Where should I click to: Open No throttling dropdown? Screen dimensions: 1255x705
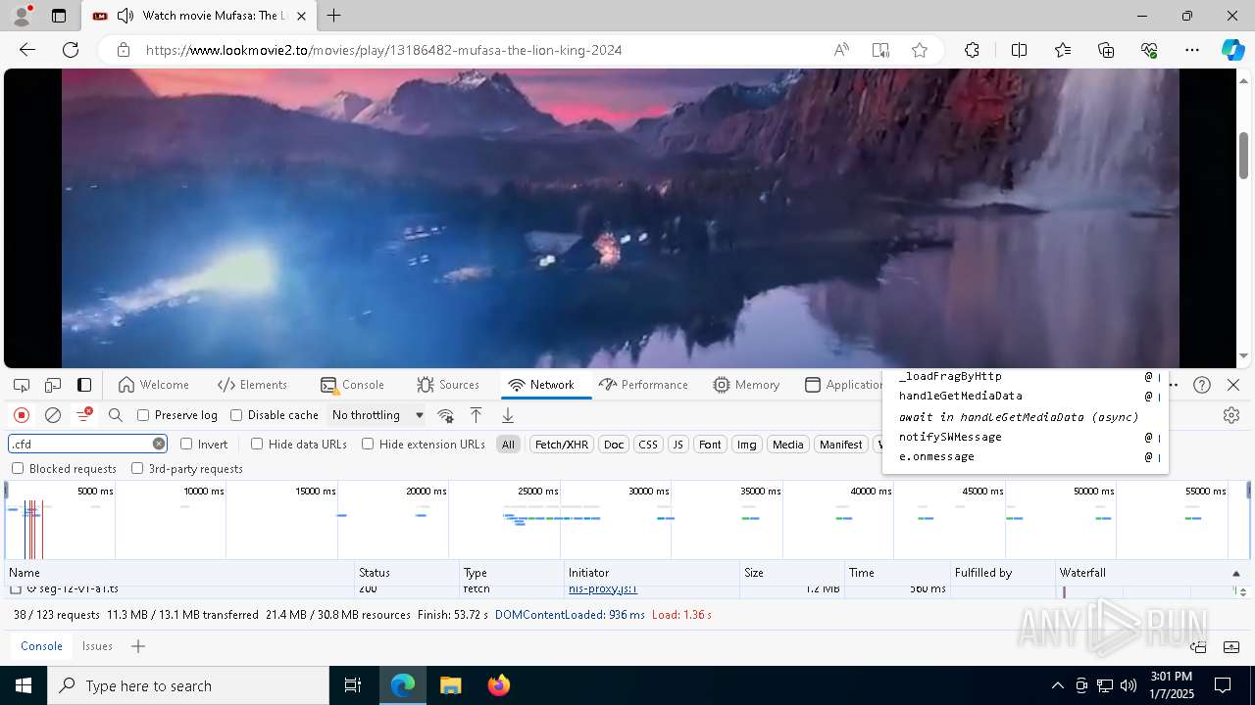point(377,415)
